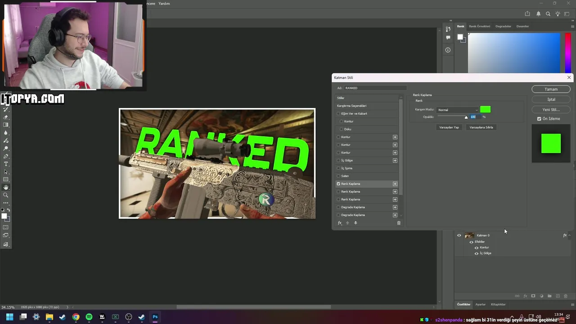Click the foreground color swatch in toolbar
Viewport: 576px width, 324px height.
coord(4,216)
